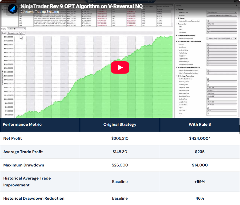Click the $305,210 Net Profit cell
This screenshot has height=205, width=240.
pos(120,138)
